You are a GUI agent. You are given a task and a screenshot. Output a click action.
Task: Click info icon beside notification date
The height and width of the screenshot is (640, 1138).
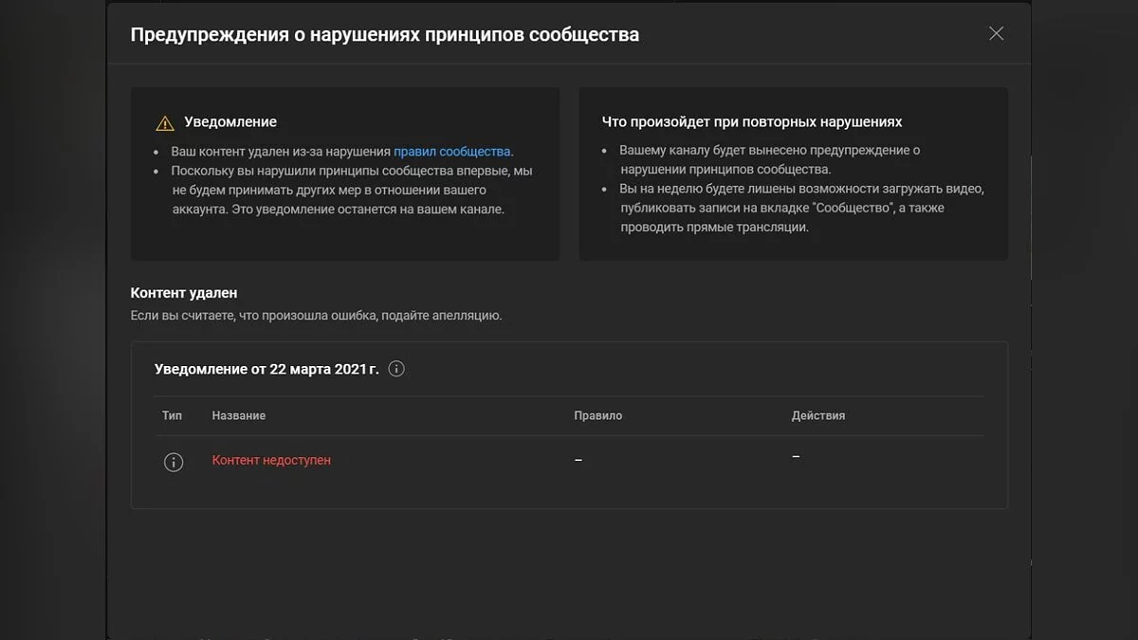click(396, 369)
